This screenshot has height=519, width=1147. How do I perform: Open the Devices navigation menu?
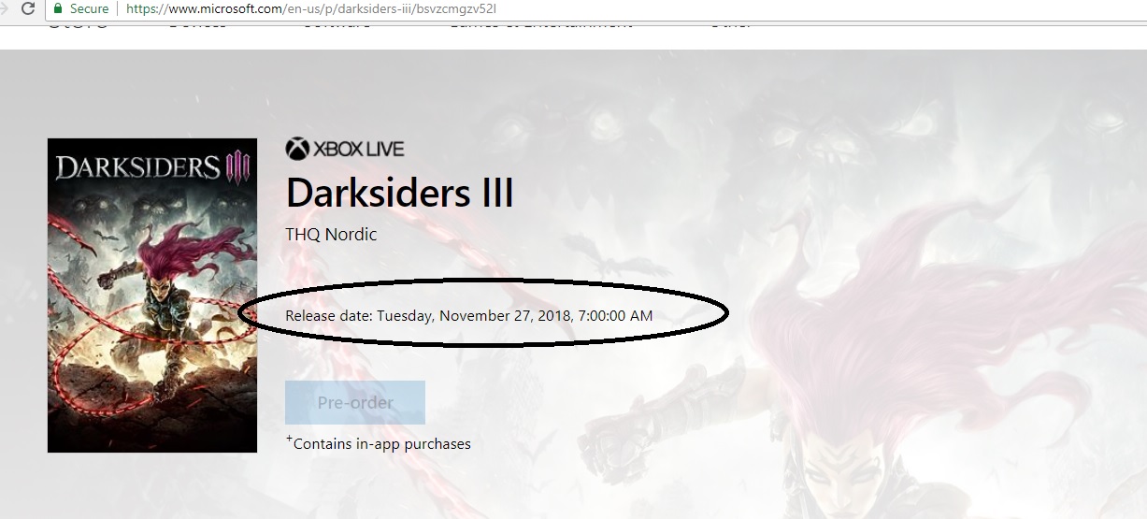point(197,23)
